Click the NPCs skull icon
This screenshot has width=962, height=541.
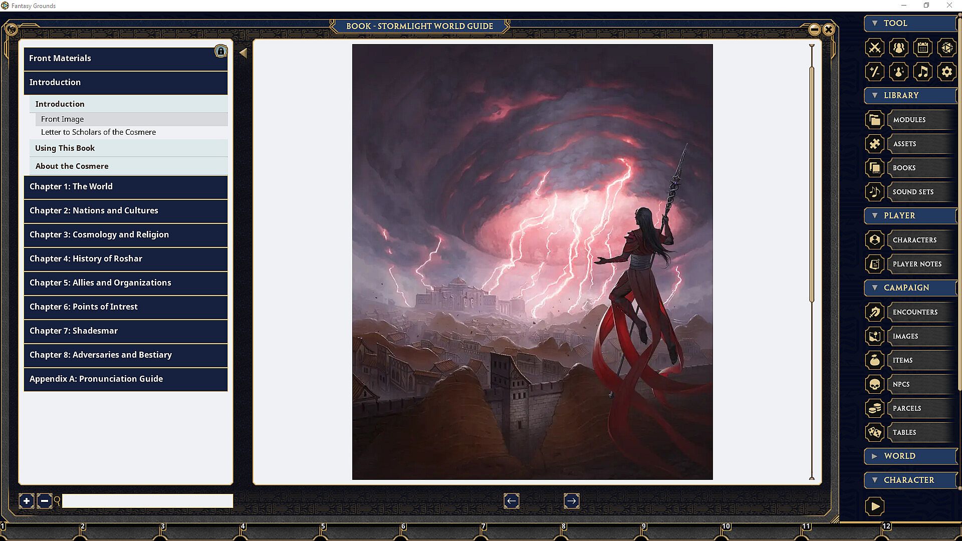(874, 384)
